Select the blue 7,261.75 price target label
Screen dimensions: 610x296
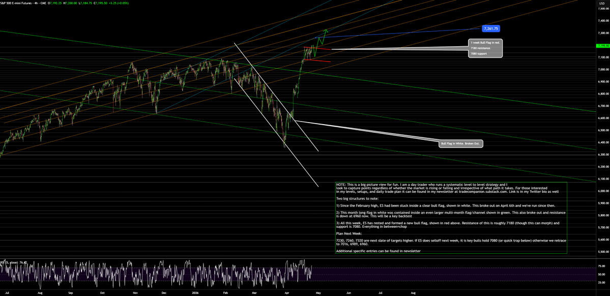pos(491,28)
